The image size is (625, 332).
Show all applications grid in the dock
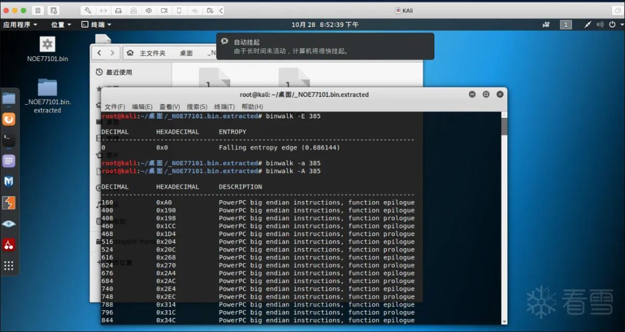click(9, 265)
